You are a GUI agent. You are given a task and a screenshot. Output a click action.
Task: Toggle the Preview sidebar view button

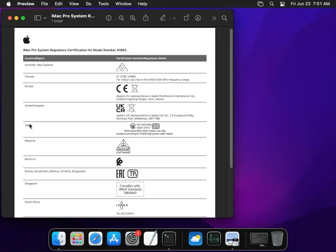point(37,18)
